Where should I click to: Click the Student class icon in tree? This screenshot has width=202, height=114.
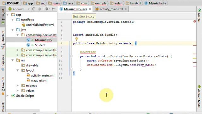coord(28,45)
